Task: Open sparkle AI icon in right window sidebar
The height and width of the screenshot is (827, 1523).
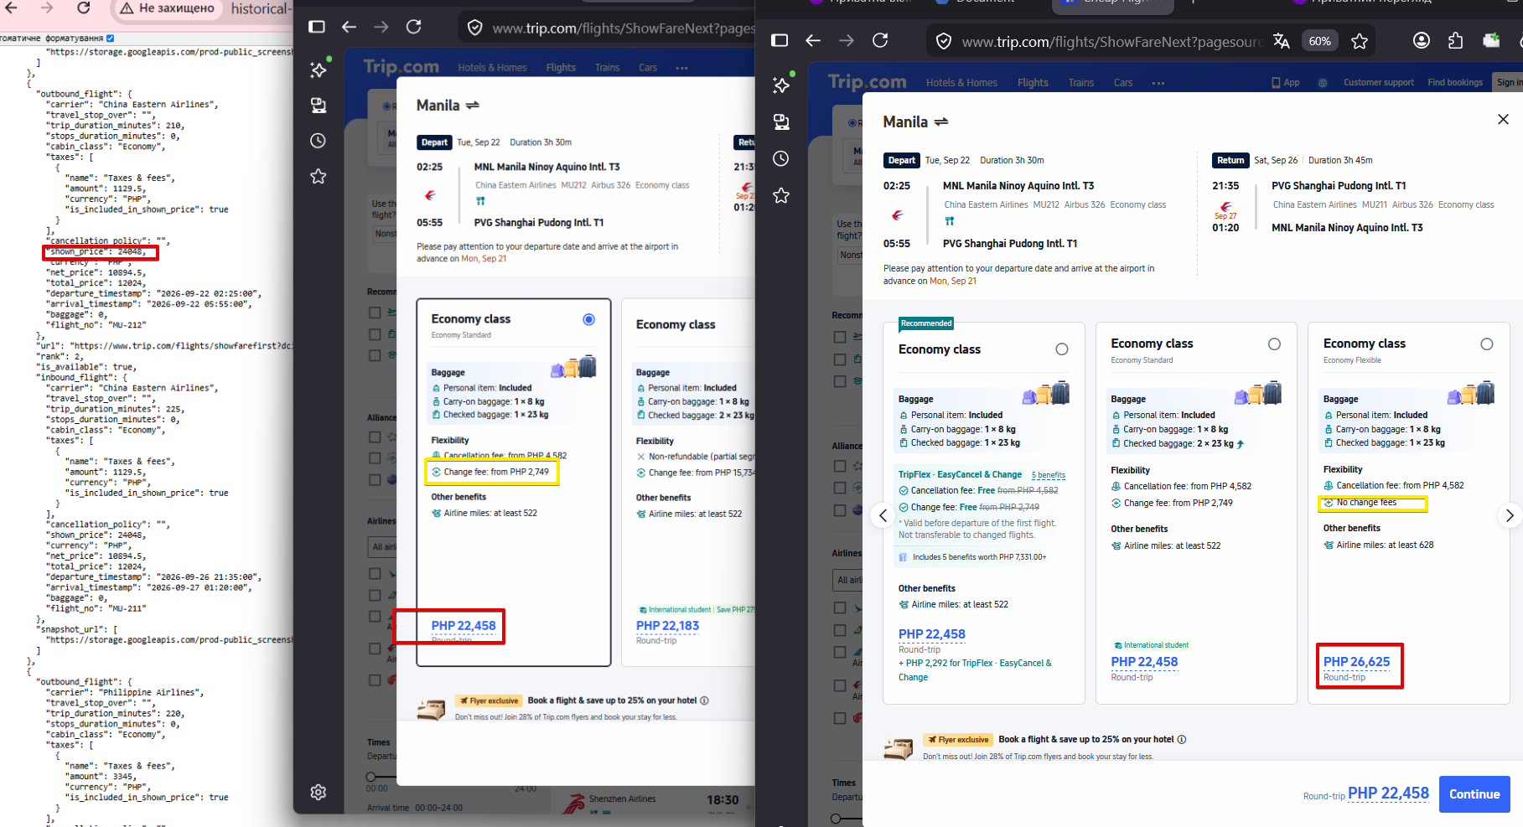Action: click(781, 85)
